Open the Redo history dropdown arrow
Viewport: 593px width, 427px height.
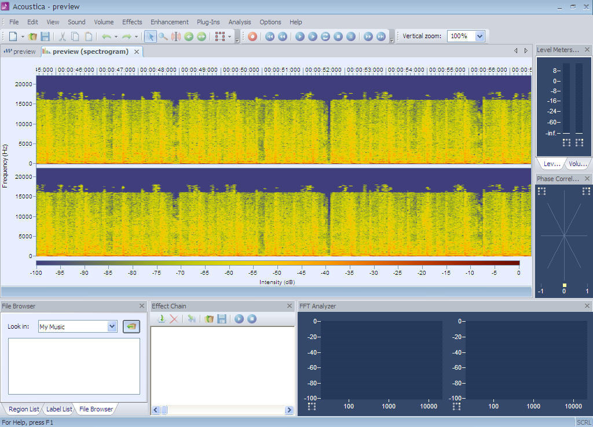136,36
